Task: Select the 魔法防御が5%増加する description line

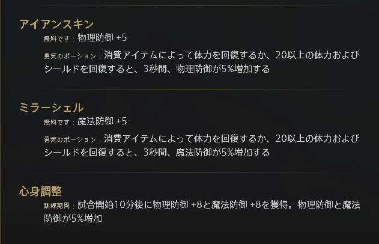Action: [x=157, y=153]
